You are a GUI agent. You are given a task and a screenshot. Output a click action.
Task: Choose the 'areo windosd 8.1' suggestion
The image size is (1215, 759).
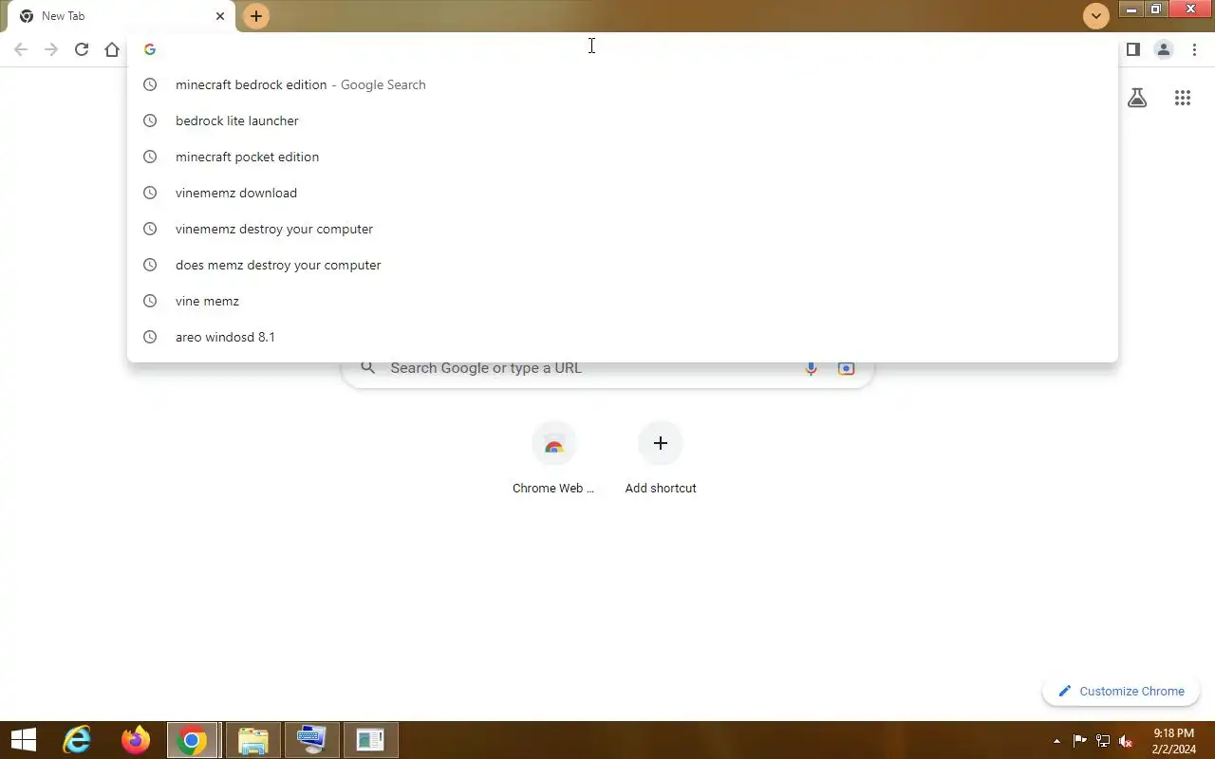pyautogui.click(x=623, y=337)
